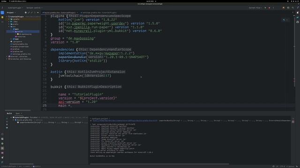
Task: Open the TutorialPlugin project dropdown
Action: click(x=15, y=8)
